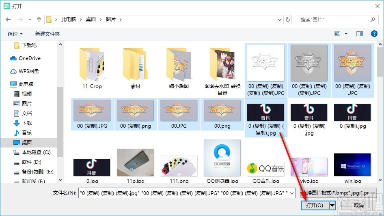The image size is (384, 216).
Task: Select 下载吧 folder in sidebar
Action: [26, 45]
